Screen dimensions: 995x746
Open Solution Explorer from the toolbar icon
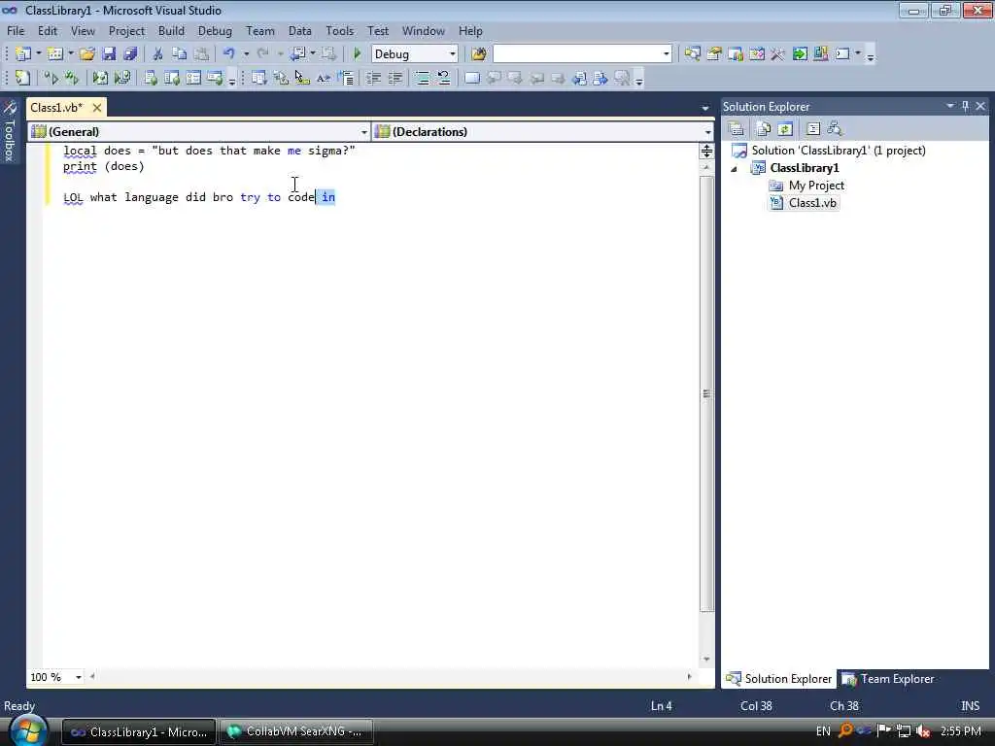(x=692, y=54)
